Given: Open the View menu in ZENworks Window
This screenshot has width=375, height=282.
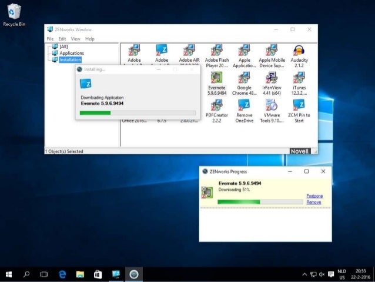Looking at the screenshot, I should pyautogui.click(x=75, y=39).
